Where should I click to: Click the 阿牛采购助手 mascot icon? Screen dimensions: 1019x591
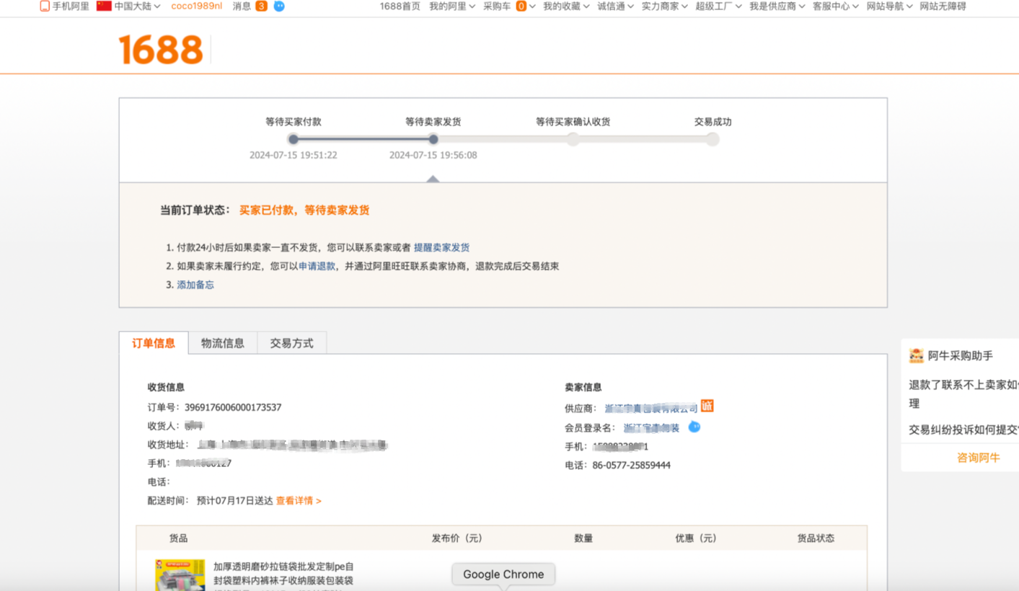point(916,355)
